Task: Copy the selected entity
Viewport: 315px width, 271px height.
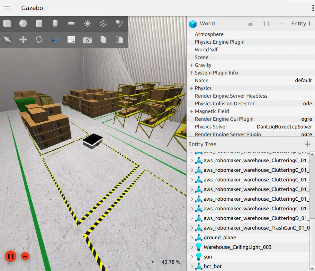Action: tap(104, 39)
